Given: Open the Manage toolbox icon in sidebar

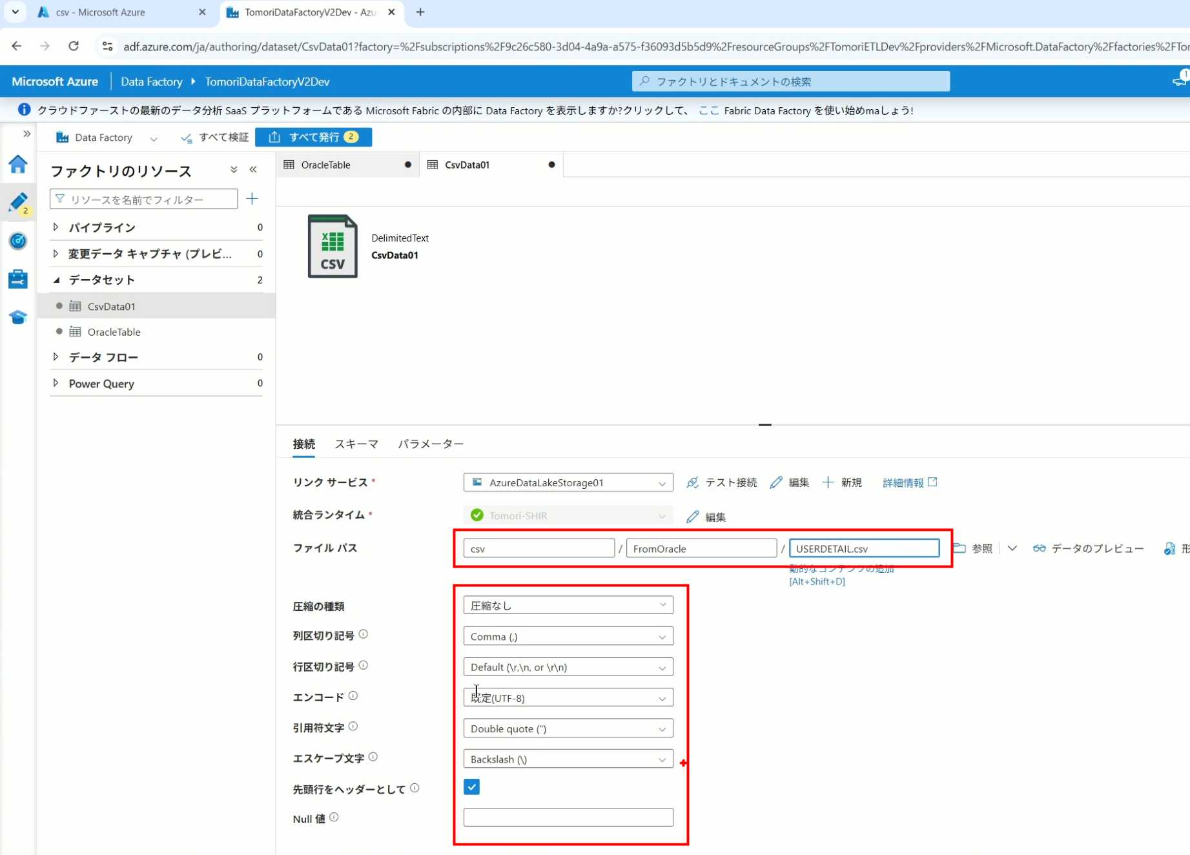Looking at the screenshot, I should 18,279.
